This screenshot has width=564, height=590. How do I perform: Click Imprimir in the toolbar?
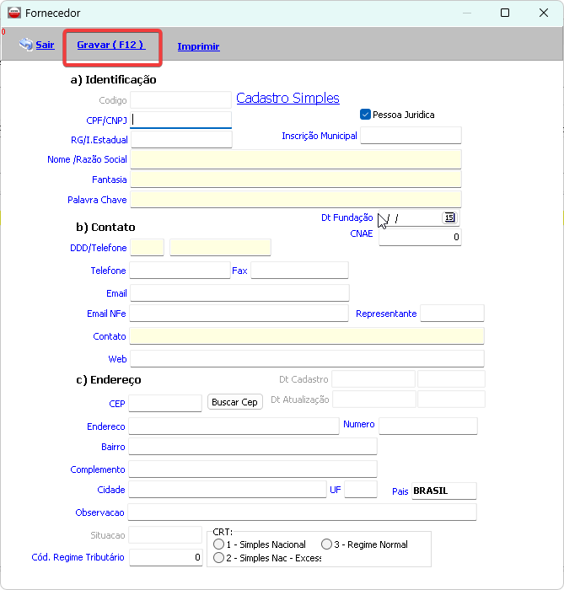tap(198, 46)
